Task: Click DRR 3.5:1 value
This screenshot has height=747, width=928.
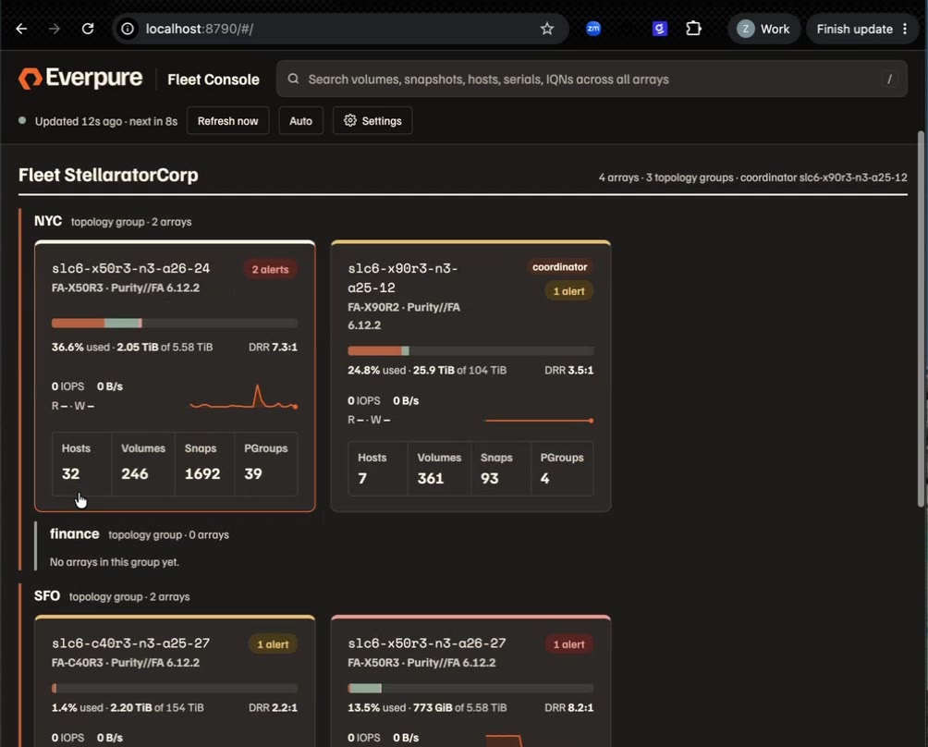Action: [568, 370]
